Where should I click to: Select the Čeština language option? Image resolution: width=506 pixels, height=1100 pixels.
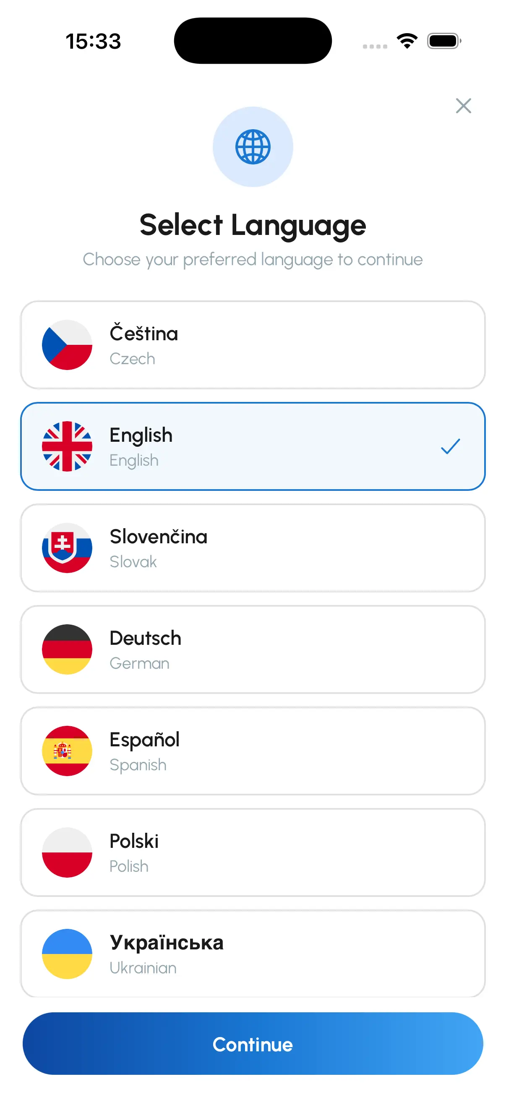click(253, 344)
